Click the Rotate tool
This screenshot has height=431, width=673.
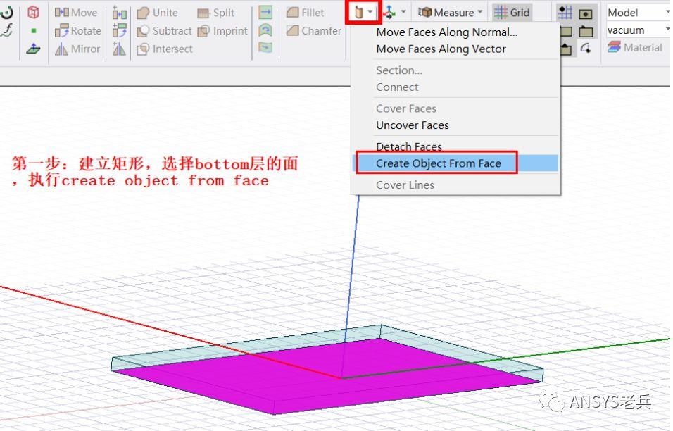click(x=78, y=31)
